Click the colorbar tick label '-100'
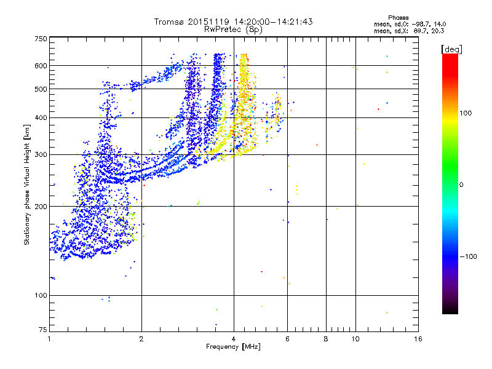 click(x=468, y=256)
